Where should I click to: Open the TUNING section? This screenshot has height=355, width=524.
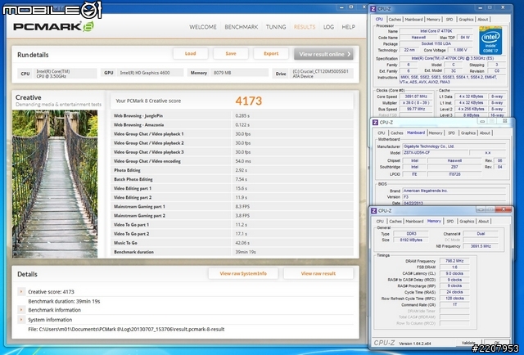276,27
